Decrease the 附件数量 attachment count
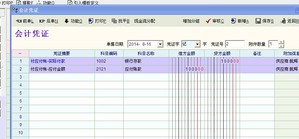 coord(281,46)
